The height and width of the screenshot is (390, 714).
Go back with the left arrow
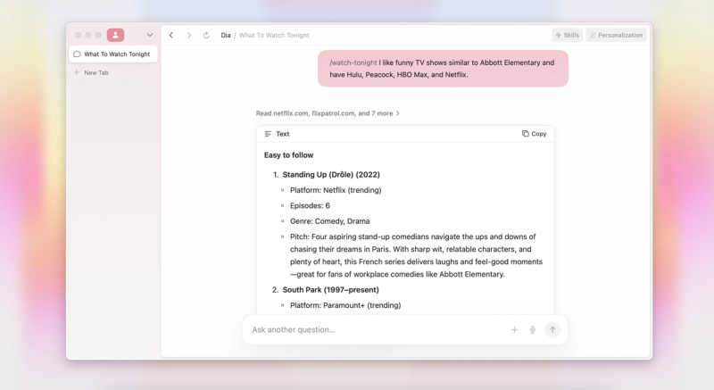coord(171,35)
